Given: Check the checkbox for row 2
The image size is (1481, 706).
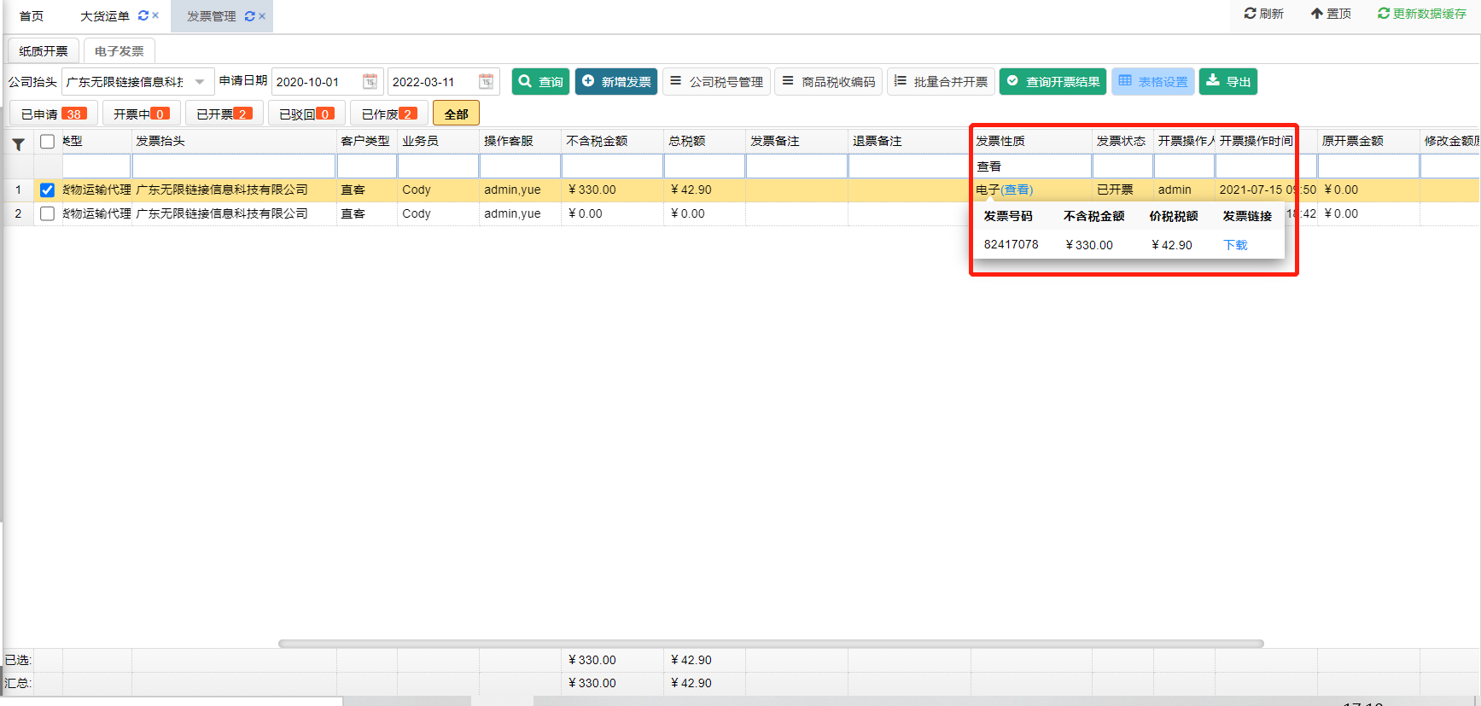Looking at the screenshot, I should pos(48,213).
